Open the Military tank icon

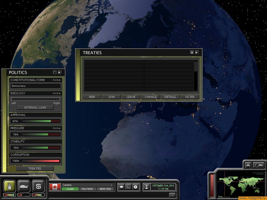(24, 186)
